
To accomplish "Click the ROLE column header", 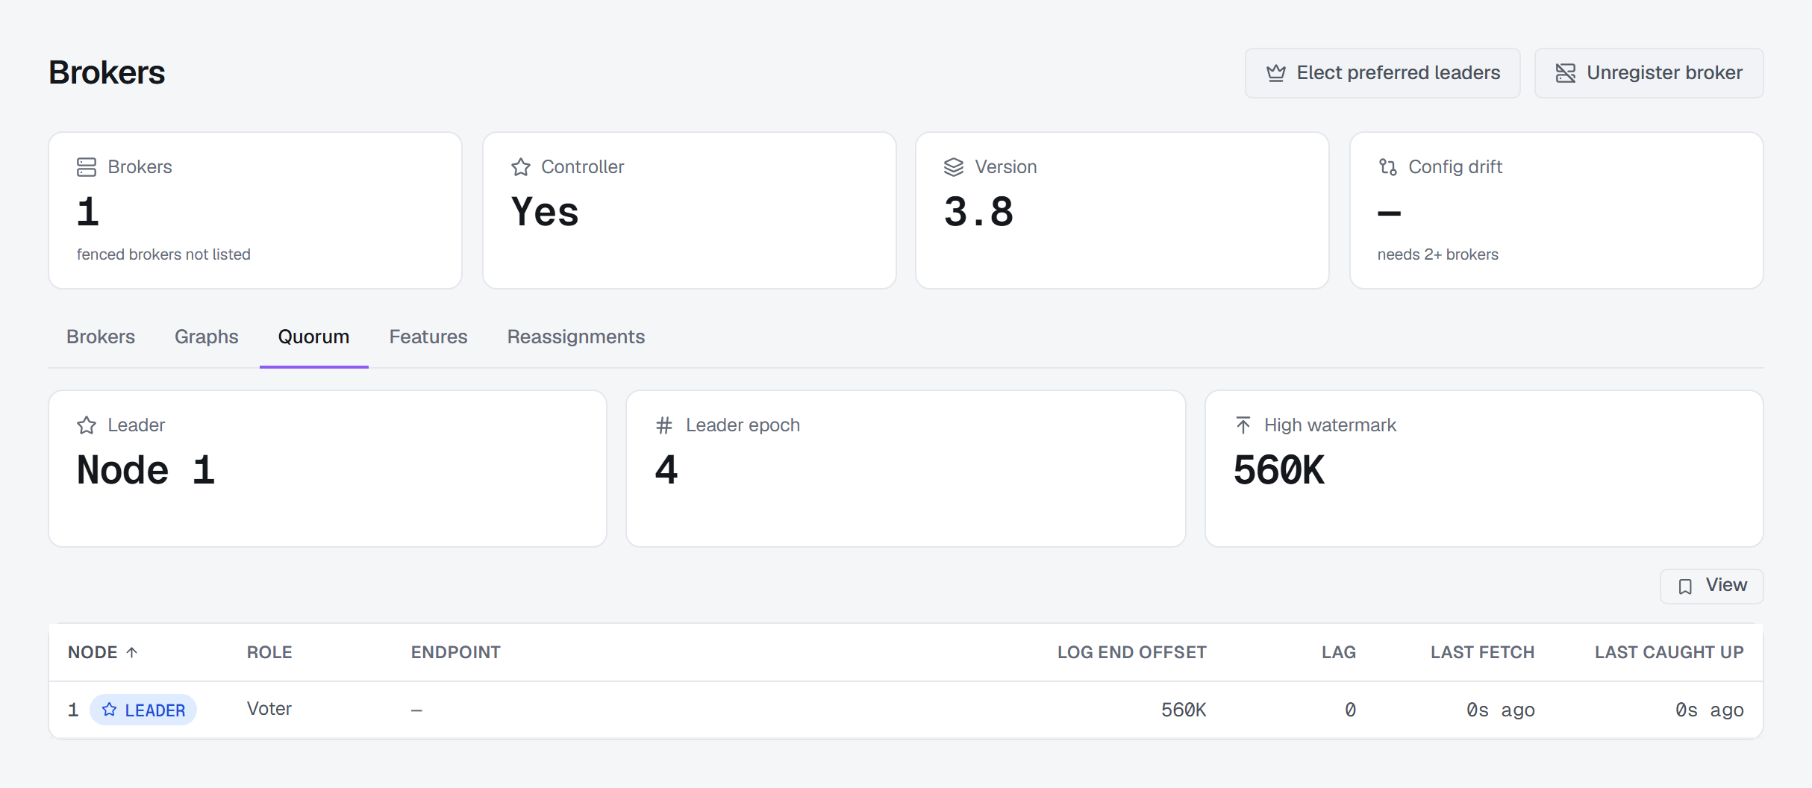I will click(x=269, y=652).
